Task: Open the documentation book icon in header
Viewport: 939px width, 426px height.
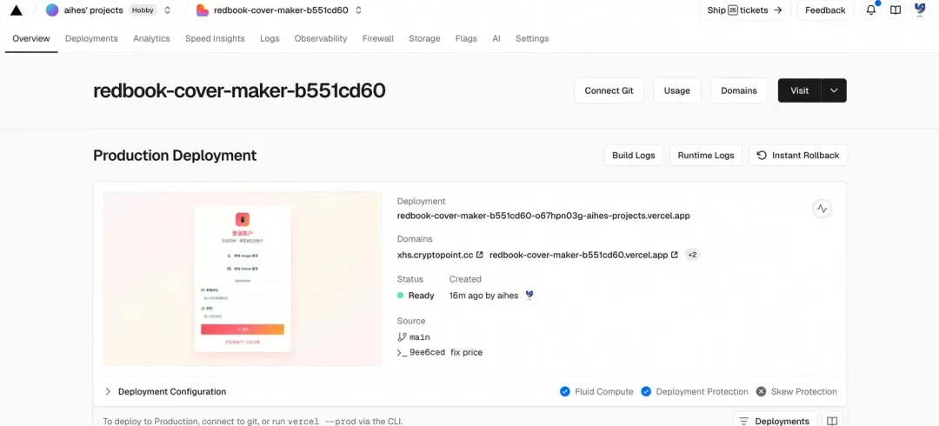Action: (x=896, y=10)
